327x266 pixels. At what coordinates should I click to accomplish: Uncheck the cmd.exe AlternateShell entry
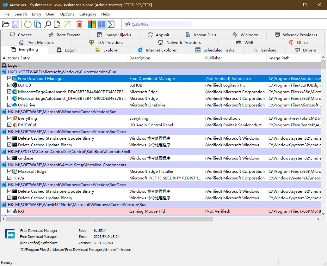(9, 158)
